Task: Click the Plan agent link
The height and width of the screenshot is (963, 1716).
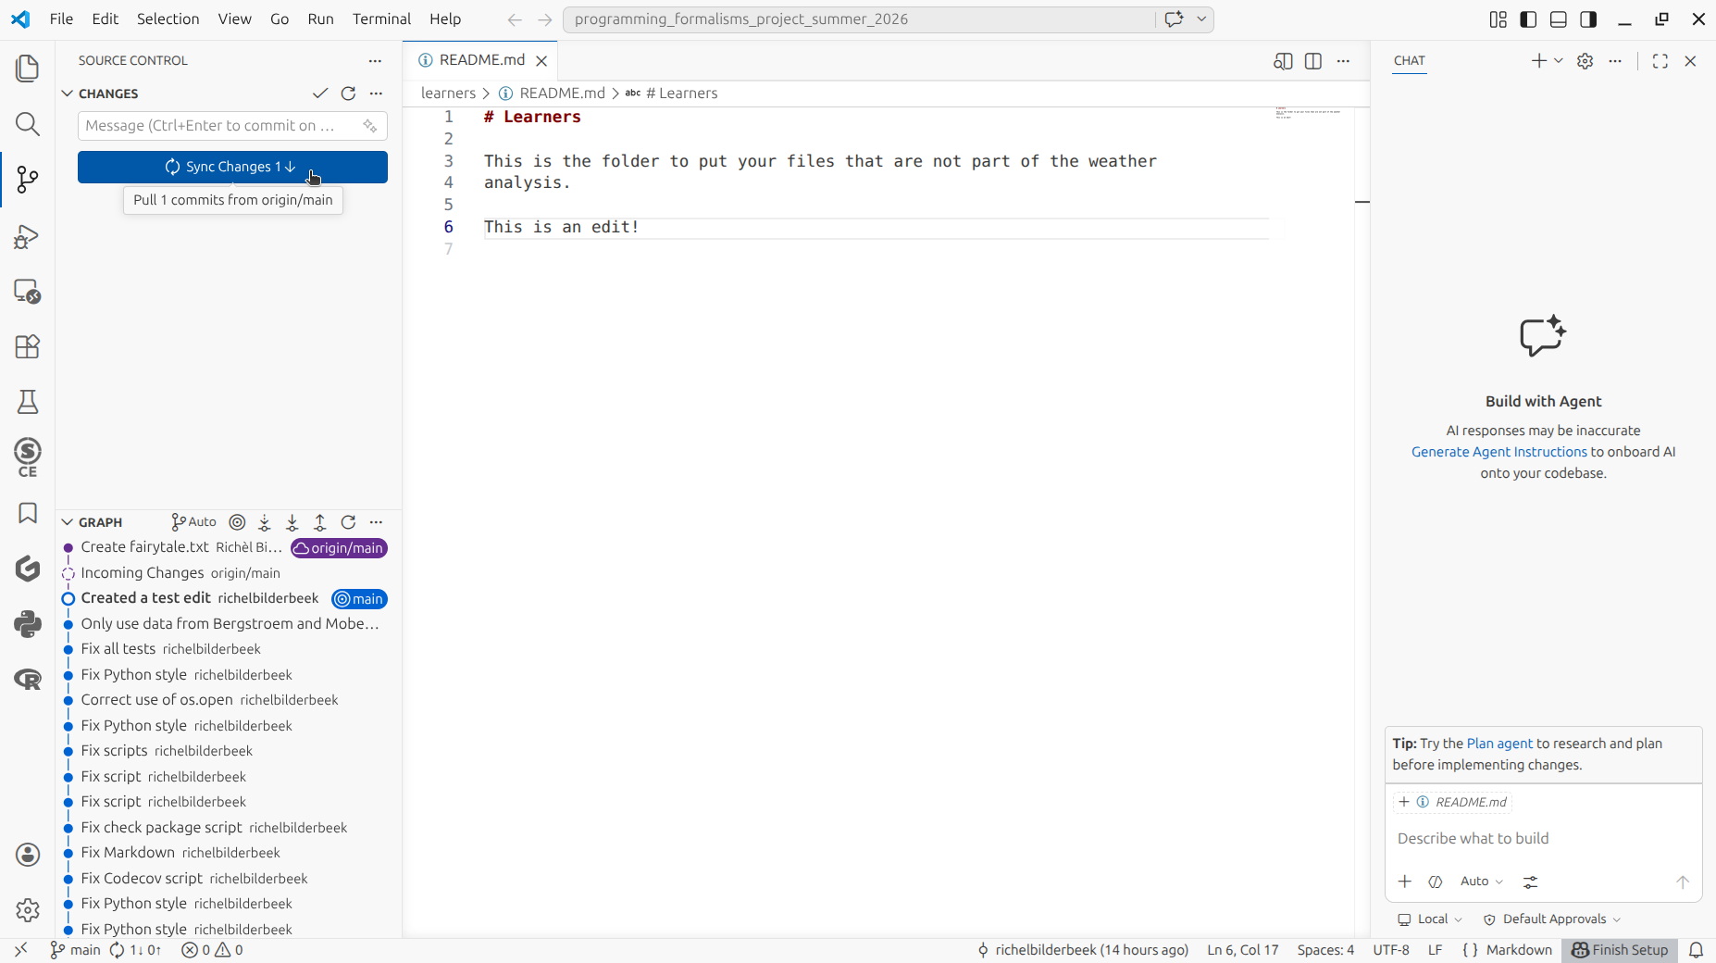Action: 1499,744
